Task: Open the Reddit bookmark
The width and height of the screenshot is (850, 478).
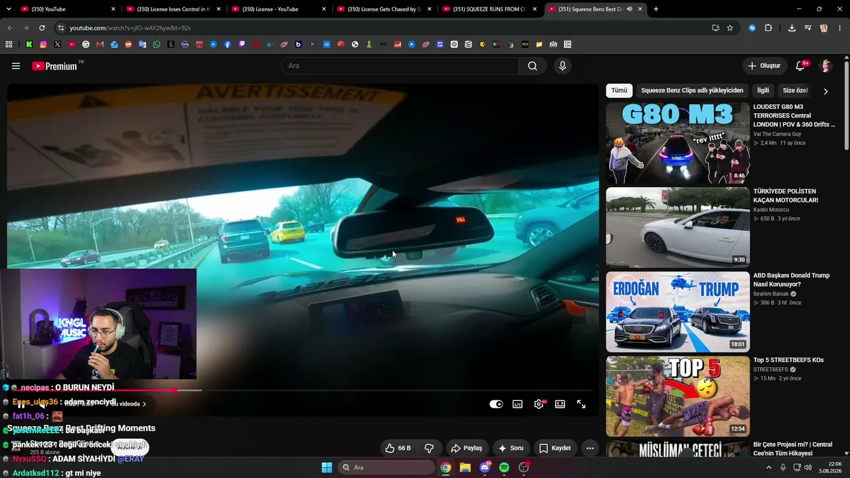Action: [x=128, y=44]
